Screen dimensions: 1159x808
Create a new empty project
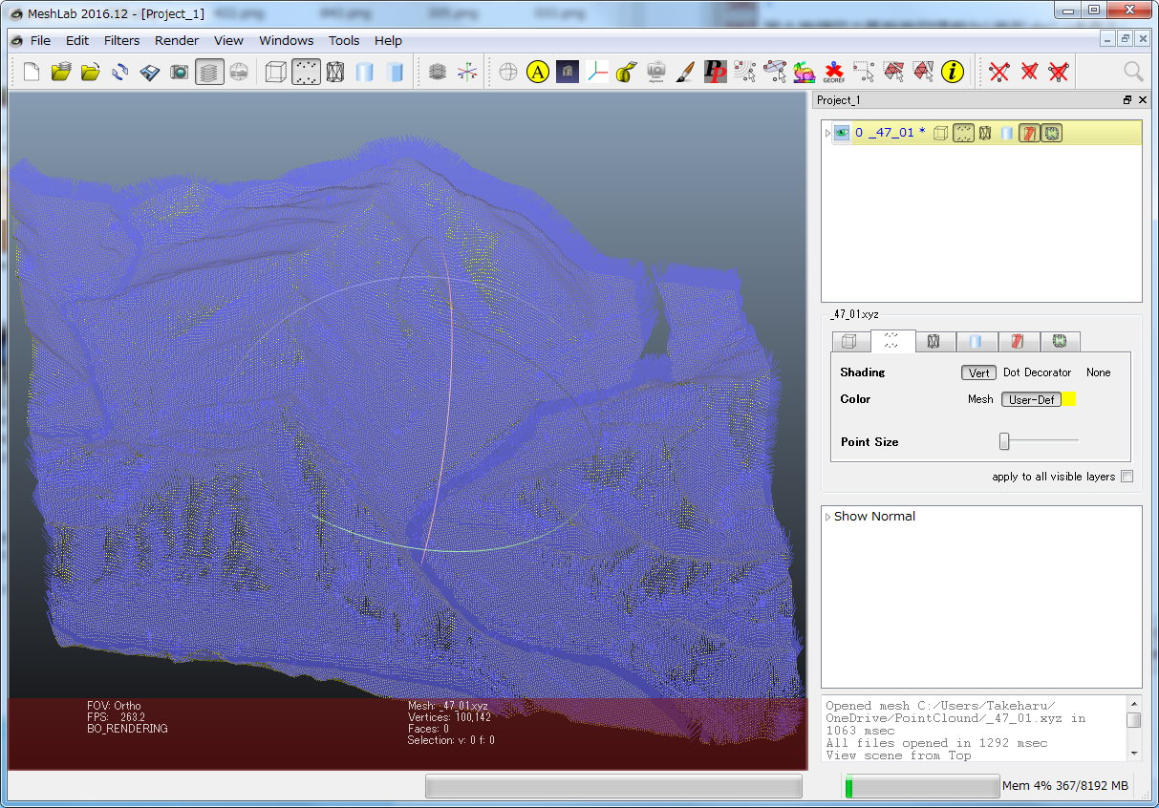pyautogui.click(x=32, y=72)
